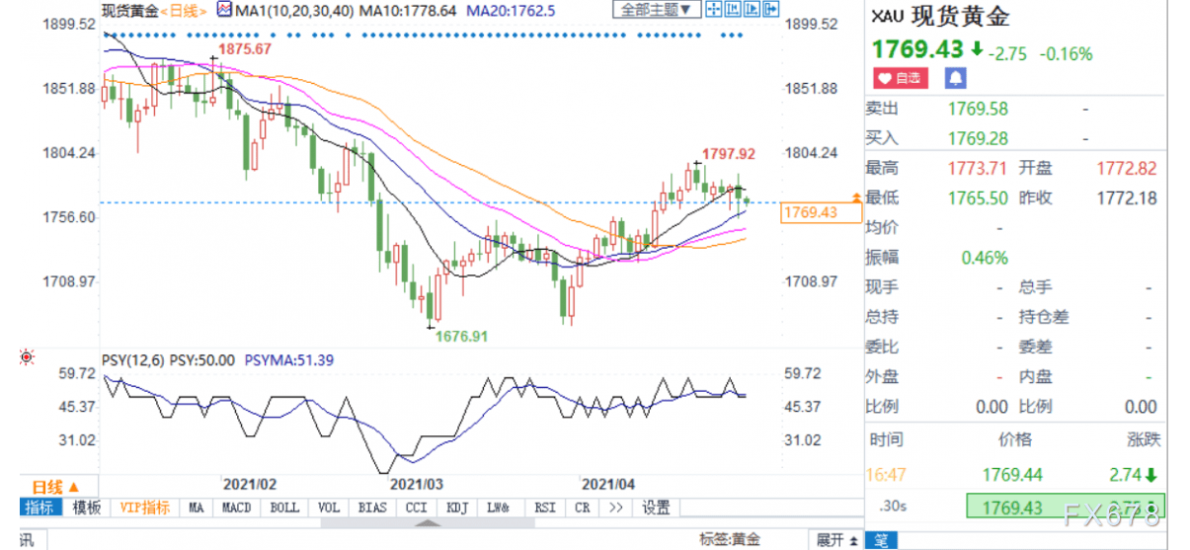Switch to the 模板 tab

[x=86, y=508]
